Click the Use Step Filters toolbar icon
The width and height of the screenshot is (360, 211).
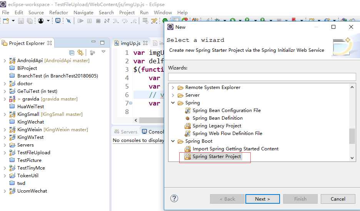click(154, 21)
